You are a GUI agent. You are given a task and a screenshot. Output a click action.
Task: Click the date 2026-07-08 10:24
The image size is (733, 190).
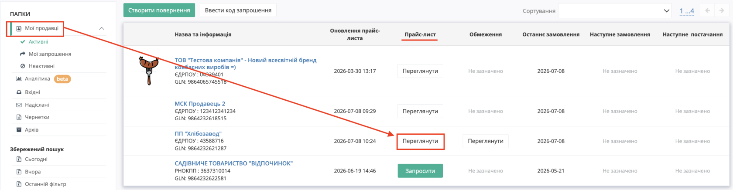[355, 141]
